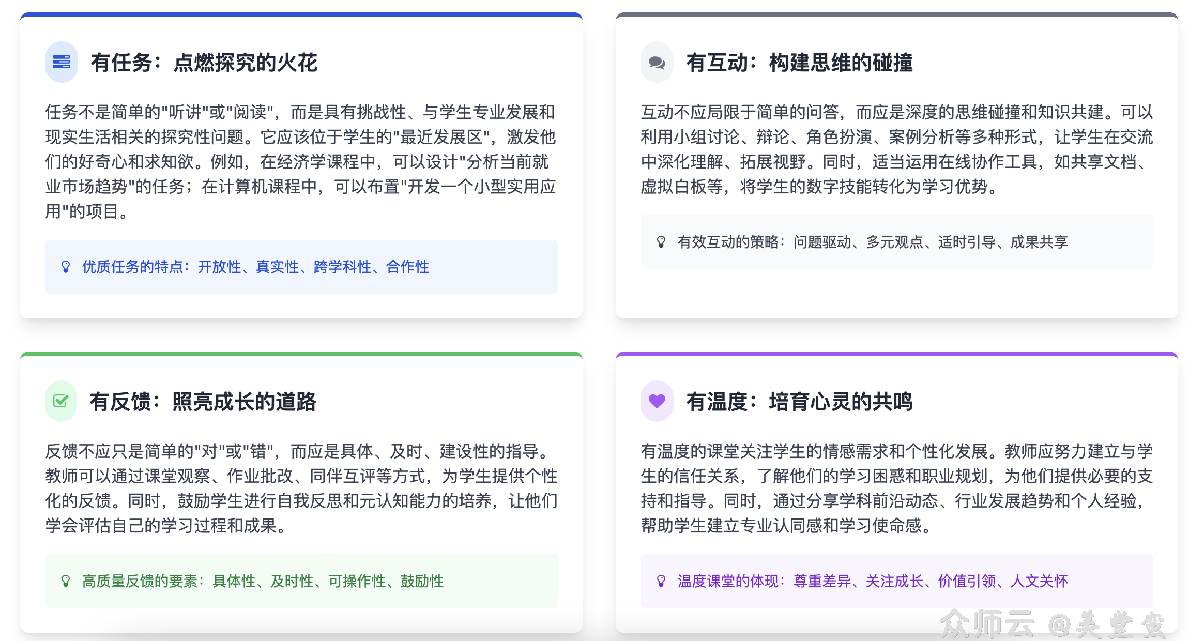Image resolution: width=1189 pixels, height=641 pixels.
Task: Click the 有互动：构建思维的碰撞 title
Action: (801, 63)
